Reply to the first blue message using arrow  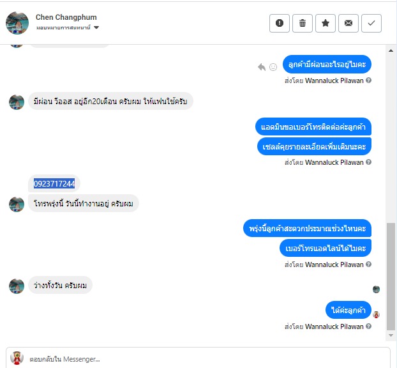coord(262,67)
